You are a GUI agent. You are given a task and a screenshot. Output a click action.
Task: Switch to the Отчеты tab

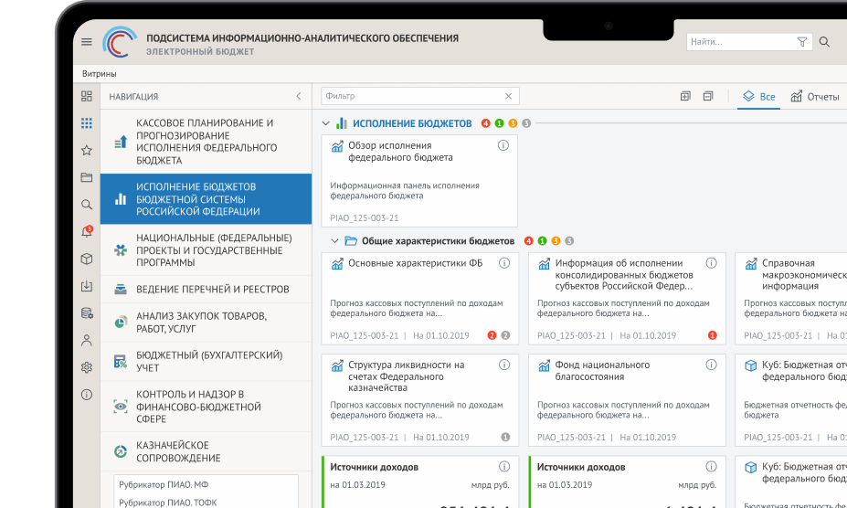(x=815, y=97)
